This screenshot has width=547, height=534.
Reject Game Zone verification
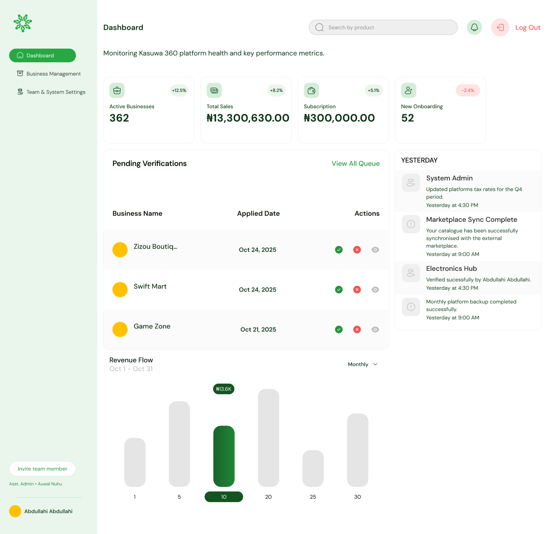pyautogui.click(x=357, y=329)
